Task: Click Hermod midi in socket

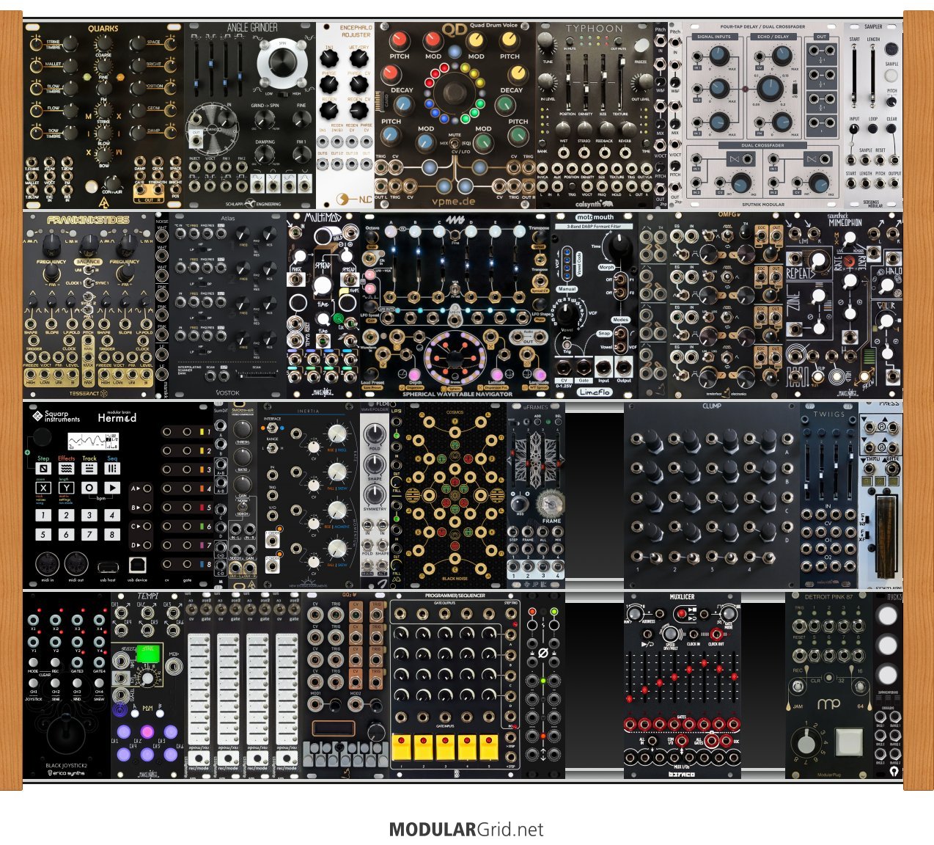Action: point(48,564)
